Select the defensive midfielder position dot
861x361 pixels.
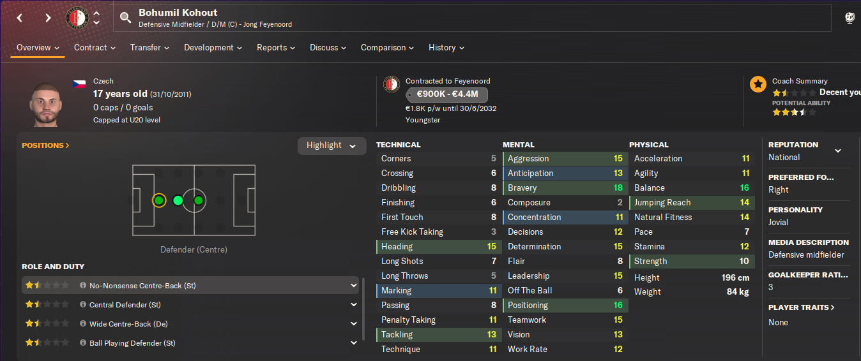coord(178,201)
